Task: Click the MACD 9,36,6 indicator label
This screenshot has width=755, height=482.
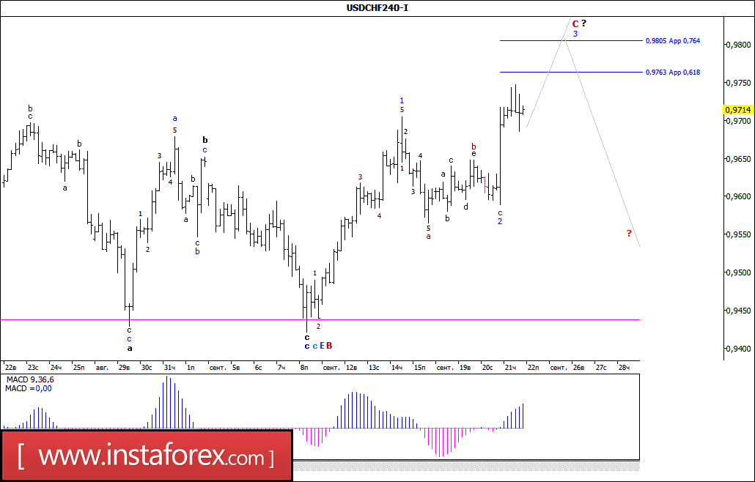Action: (x=30, y=380)
